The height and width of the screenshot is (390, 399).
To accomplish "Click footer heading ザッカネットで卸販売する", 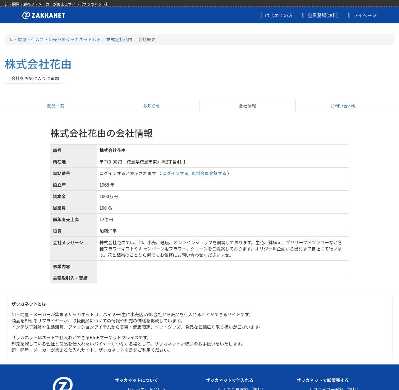I will (x=323, y=380).
